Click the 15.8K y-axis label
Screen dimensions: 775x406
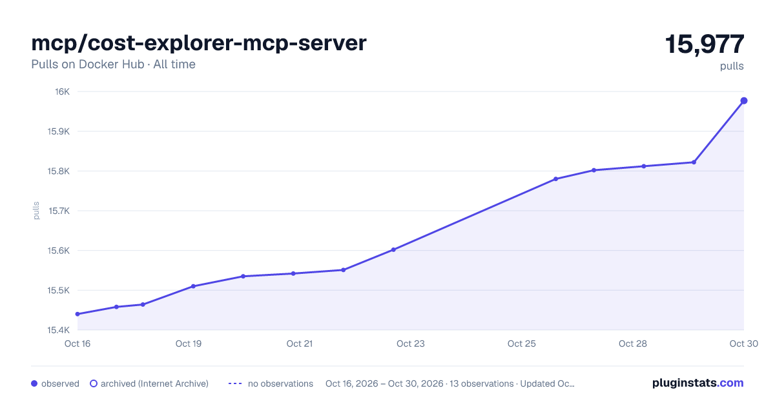58,171
